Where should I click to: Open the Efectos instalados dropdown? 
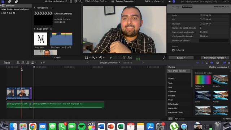219,67
